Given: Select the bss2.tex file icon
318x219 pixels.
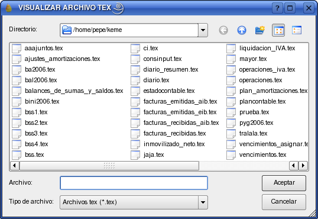Looking at the screenshot, I should [x=17, y=123].
